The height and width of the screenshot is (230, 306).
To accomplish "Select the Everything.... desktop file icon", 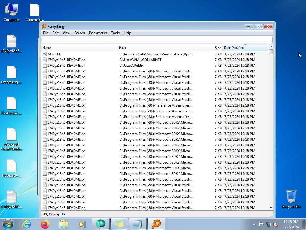I will [x=12, y=75].
